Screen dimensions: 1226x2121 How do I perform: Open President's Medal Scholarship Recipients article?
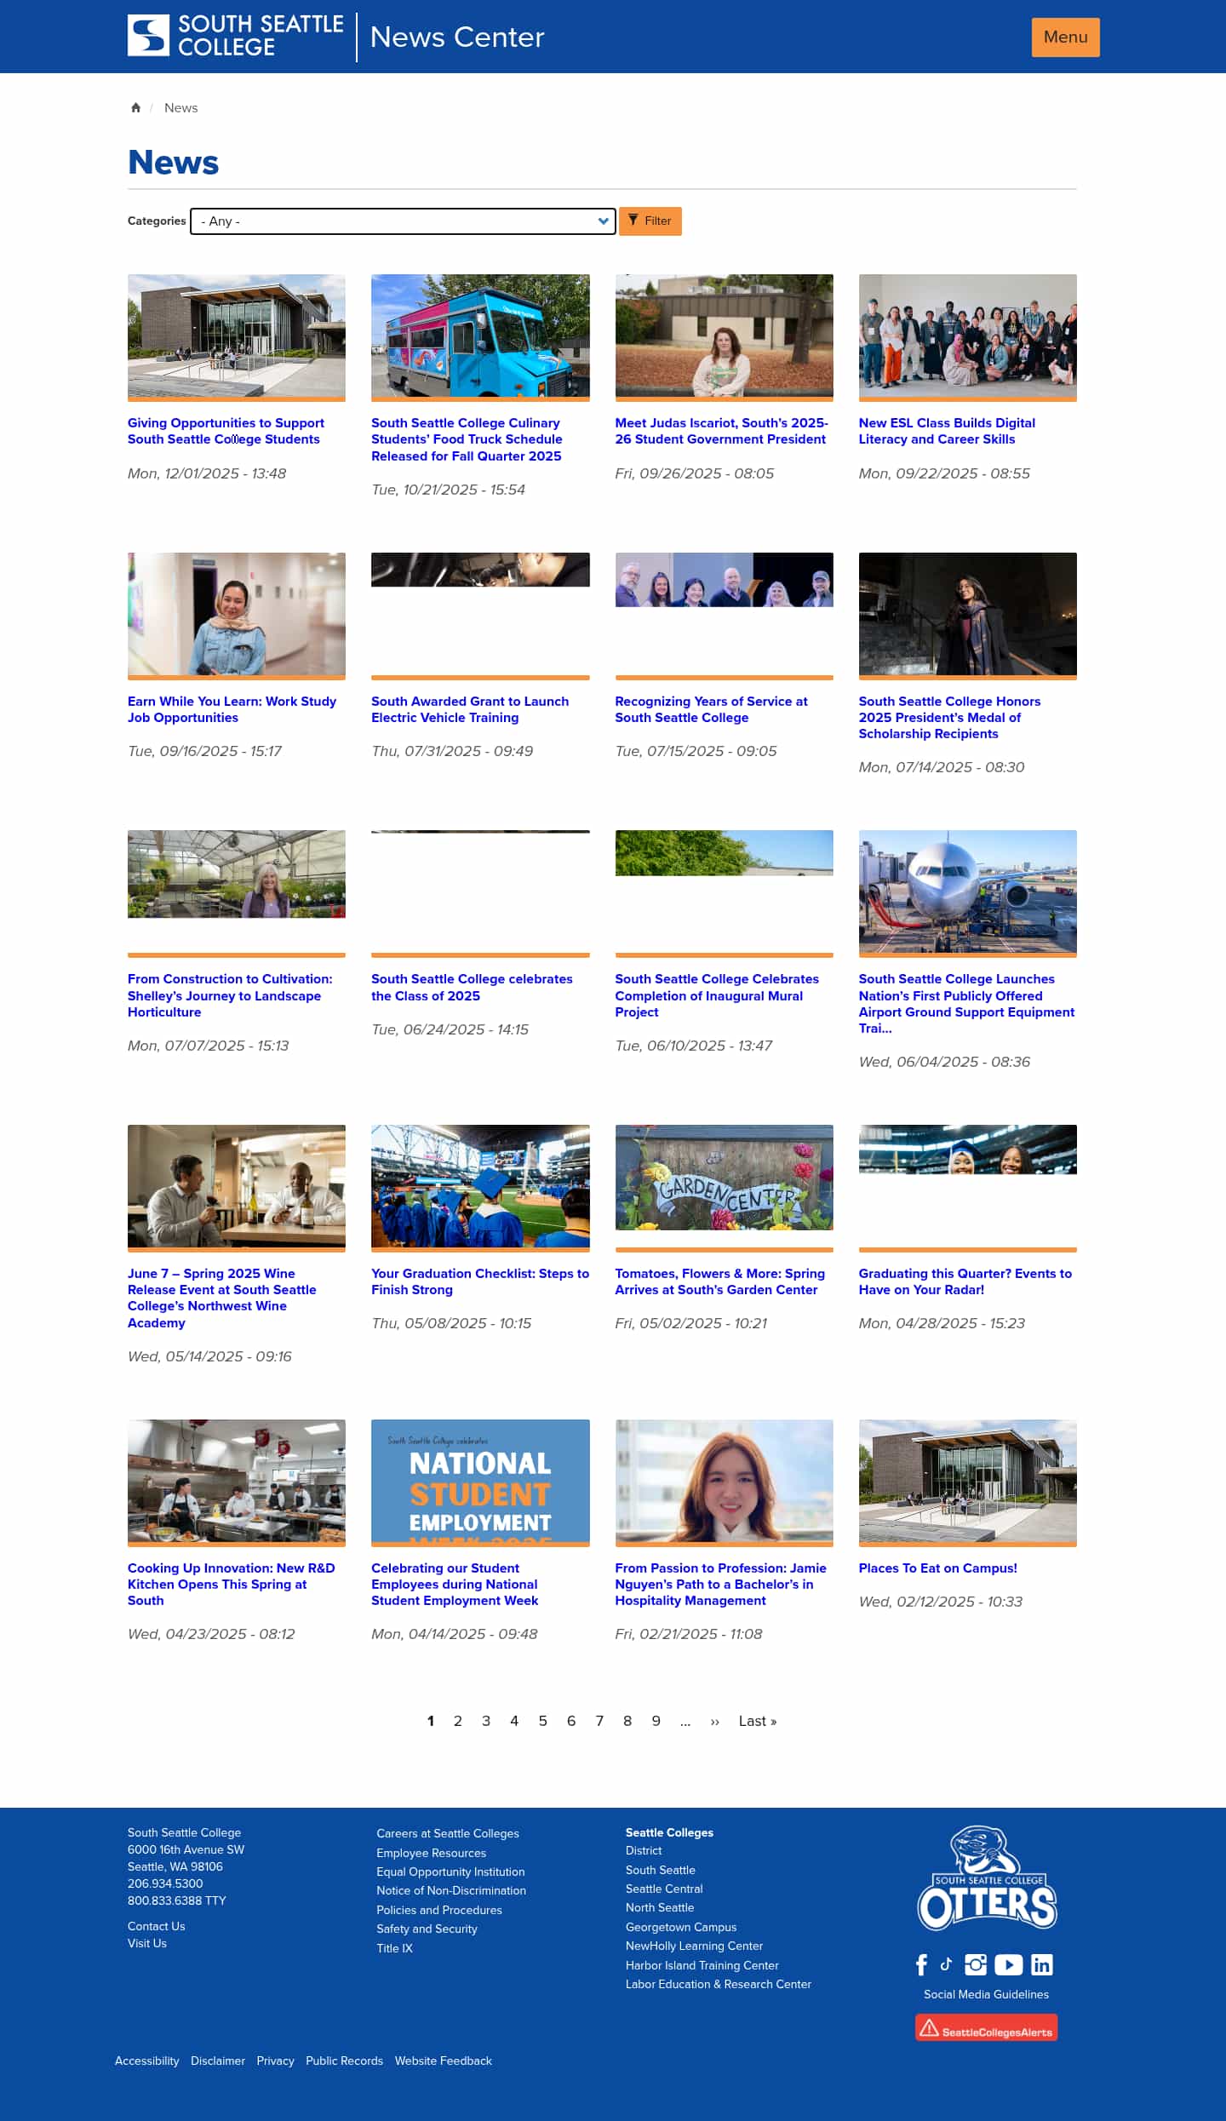[949, 717]
